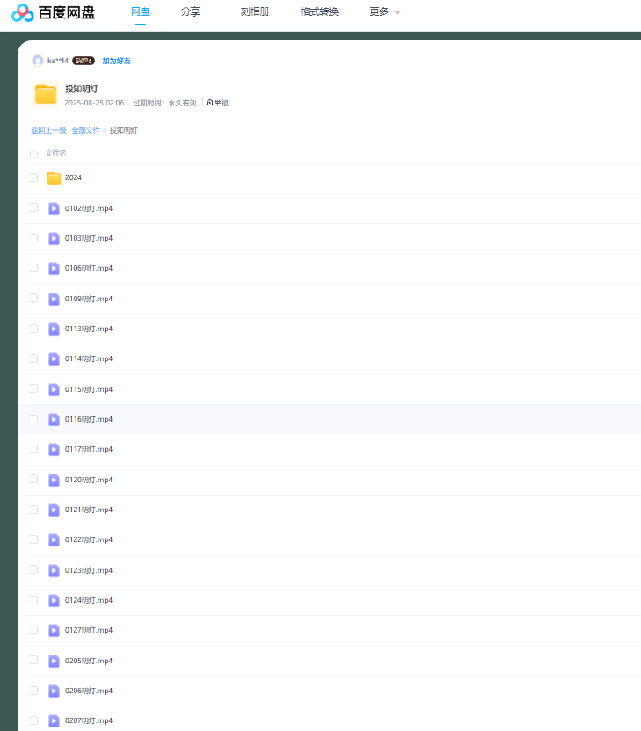Image resolution: width=641 pixels, height=731 pixels.
Task: Tick the checkbox for 0124明灯.mp4
Action: (x=33, y=600)
